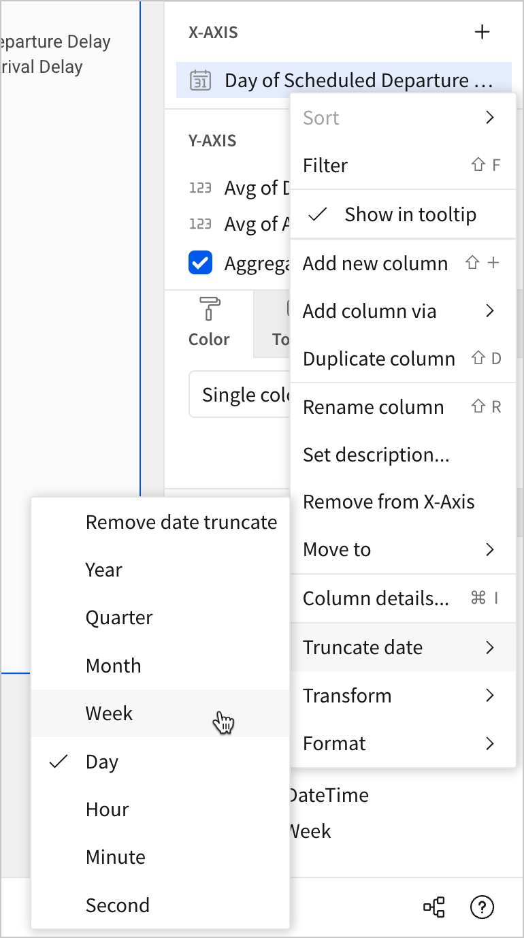Open the Add column via submenu
524x938 pixels.
coord(402,311)
